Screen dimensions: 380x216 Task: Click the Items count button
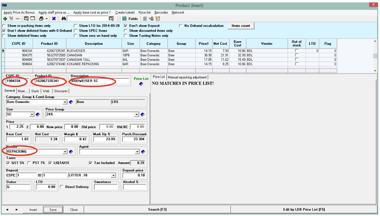pyautogui.click(x=241, y=26)
